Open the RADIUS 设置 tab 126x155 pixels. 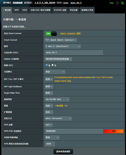[x=60, y=10]
